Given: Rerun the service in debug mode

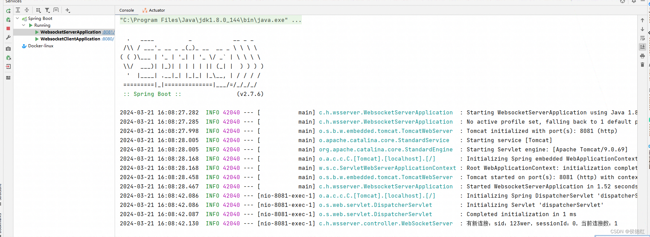Looking at the screenshot, I should [x=8, y=20].
